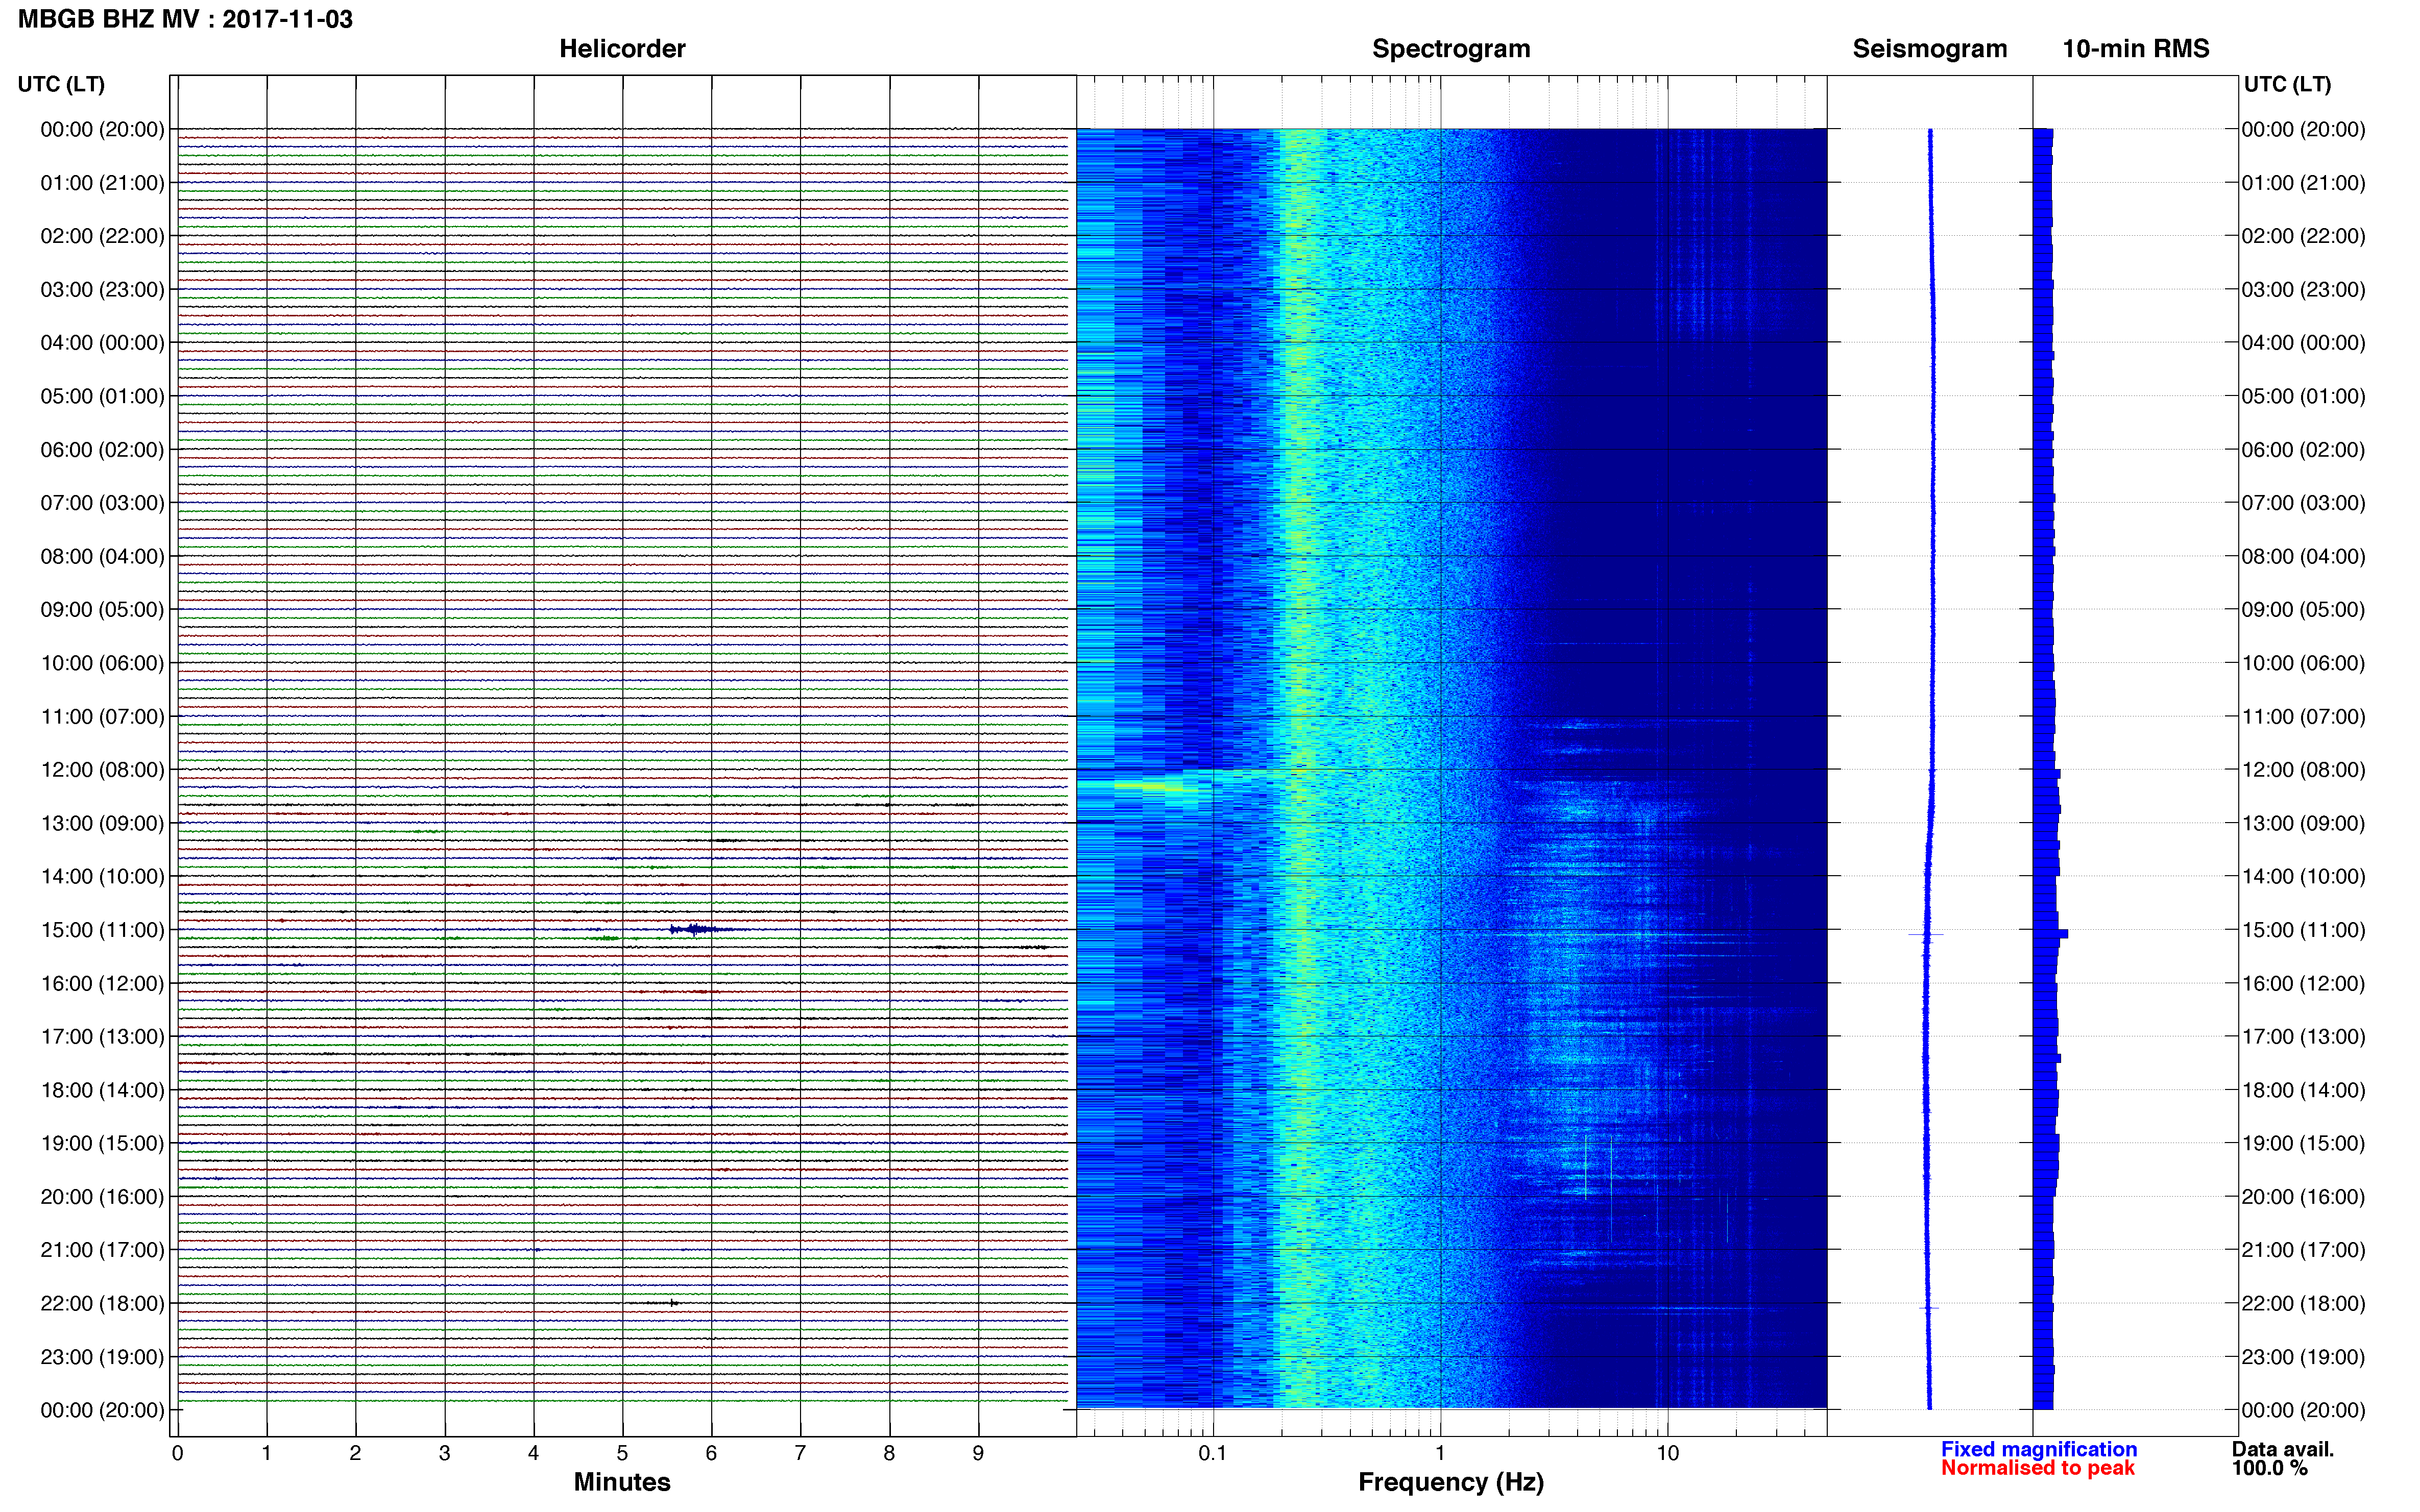2420x1512 pixels.
Task: Click left time label '19:00 (15:00)'
Action: point(102,1143)
